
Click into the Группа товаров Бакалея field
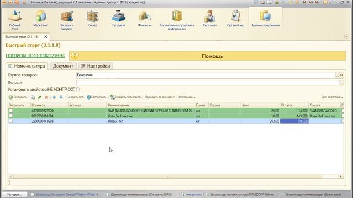click(205, 75)
